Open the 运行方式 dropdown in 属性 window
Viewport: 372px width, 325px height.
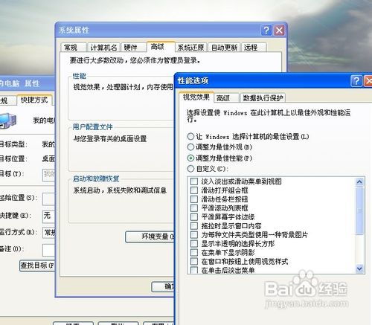[x=48, y=233]
